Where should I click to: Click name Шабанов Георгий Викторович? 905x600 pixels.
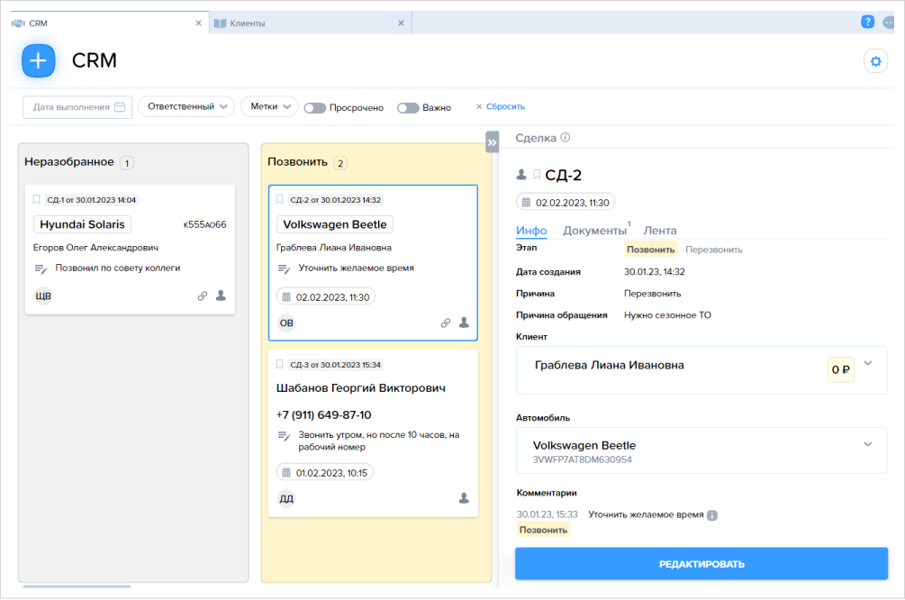pos(361,388)
